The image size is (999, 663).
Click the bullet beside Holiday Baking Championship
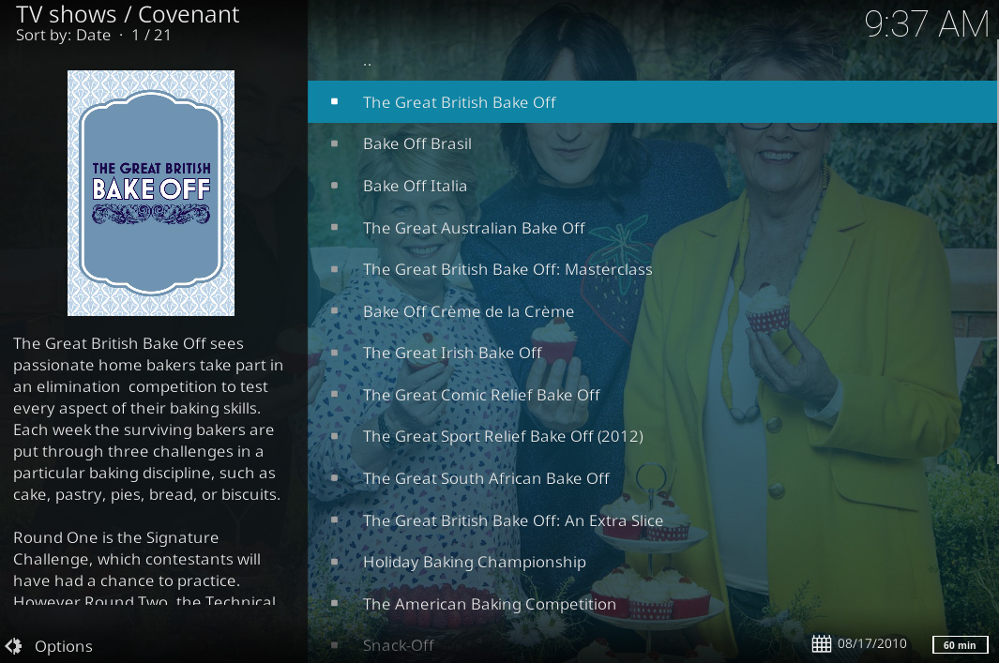[335, 563]
